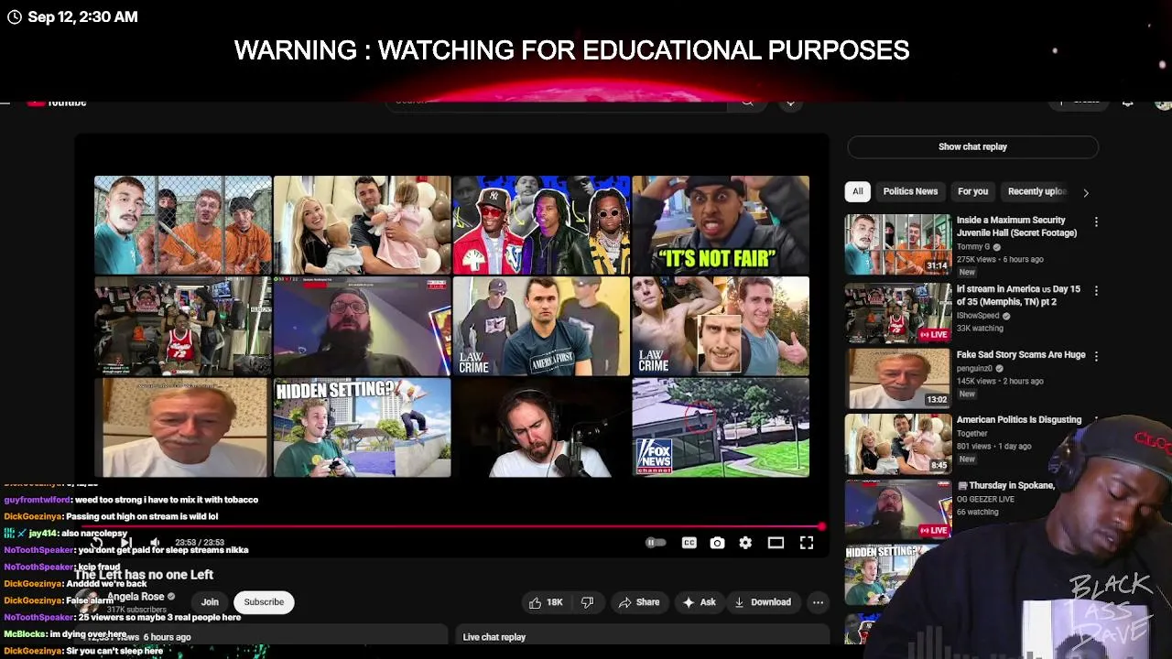Show chat replay panel
This screenshot has width=1172, height=659.
coord(972,146)
